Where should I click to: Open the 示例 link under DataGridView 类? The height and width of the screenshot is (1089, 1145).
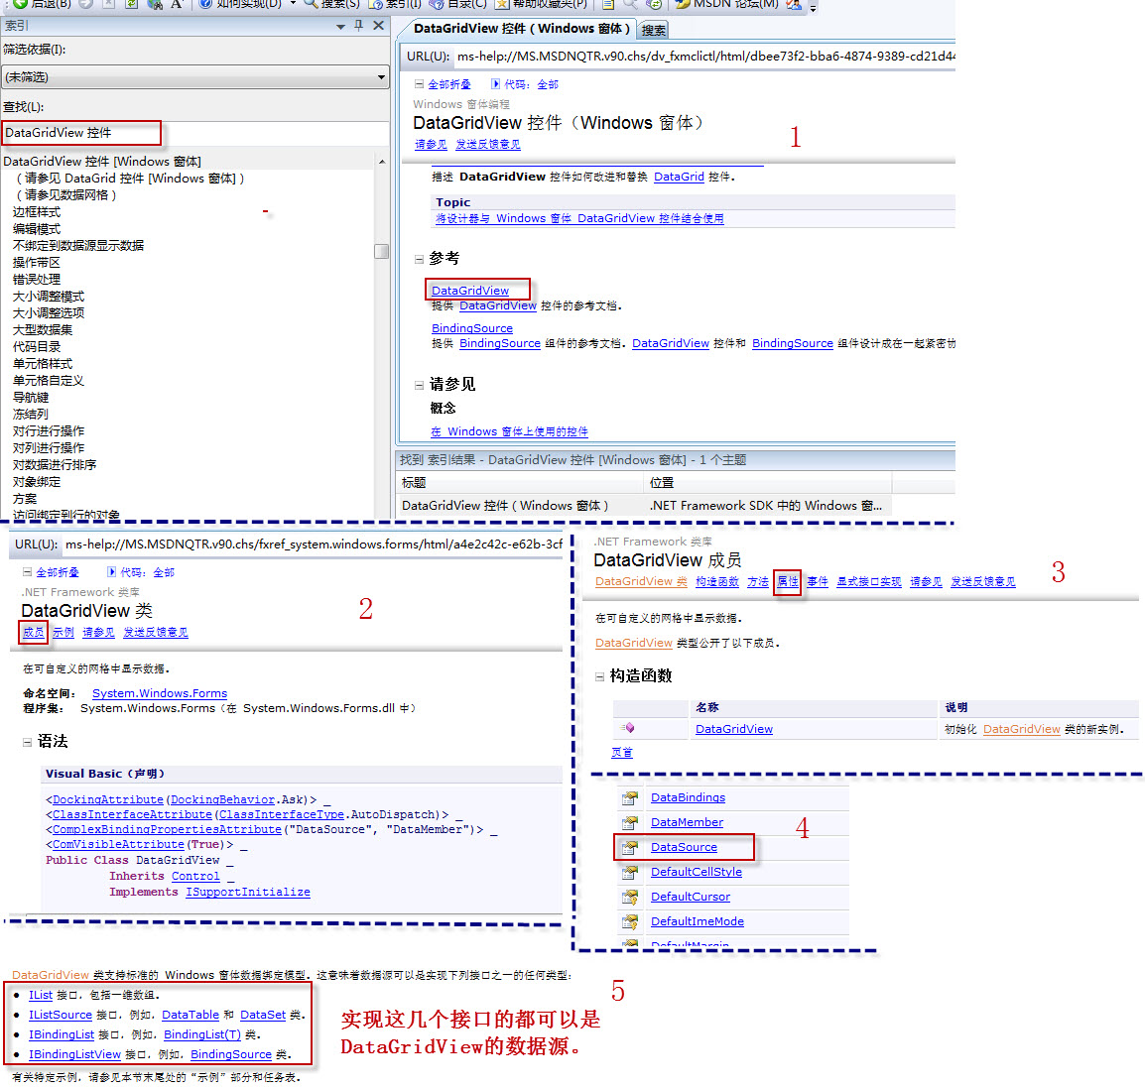tap(64, 632)
